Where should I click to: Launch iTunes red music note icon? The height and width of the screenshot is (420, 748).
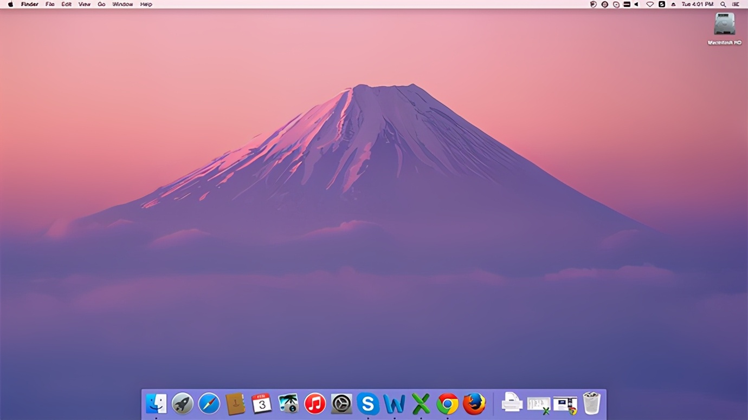click(315, 404)
